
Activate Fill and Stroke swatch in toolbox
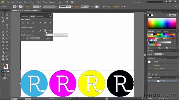6,67
